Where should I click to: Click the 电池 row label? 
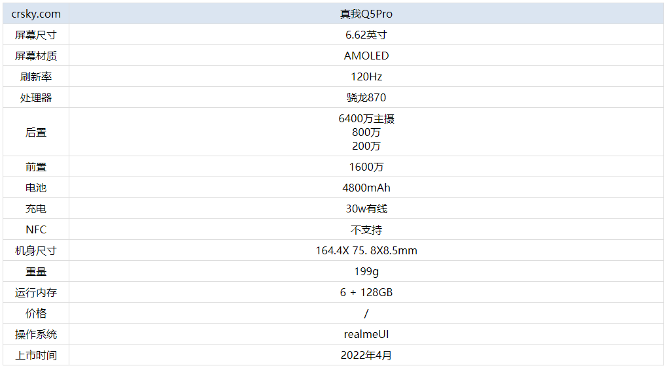(36, 188)
